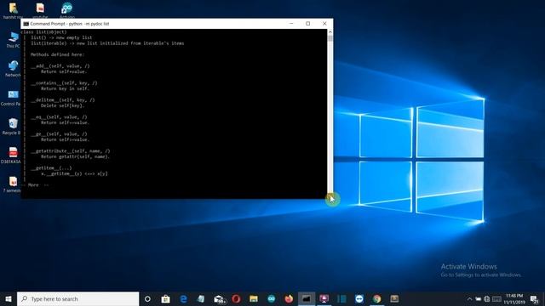The height and width of the screenshot is (306, 545).
Task: Open the Windows Start menu
Action: tap(9, 298)
